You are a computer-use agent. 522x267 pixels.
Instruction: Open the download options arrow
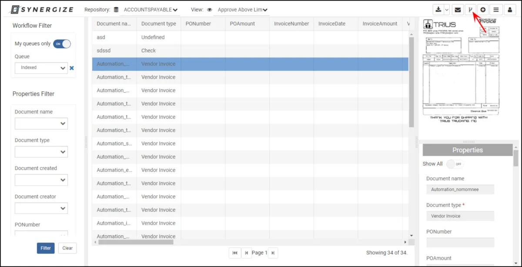click(447, 10)
